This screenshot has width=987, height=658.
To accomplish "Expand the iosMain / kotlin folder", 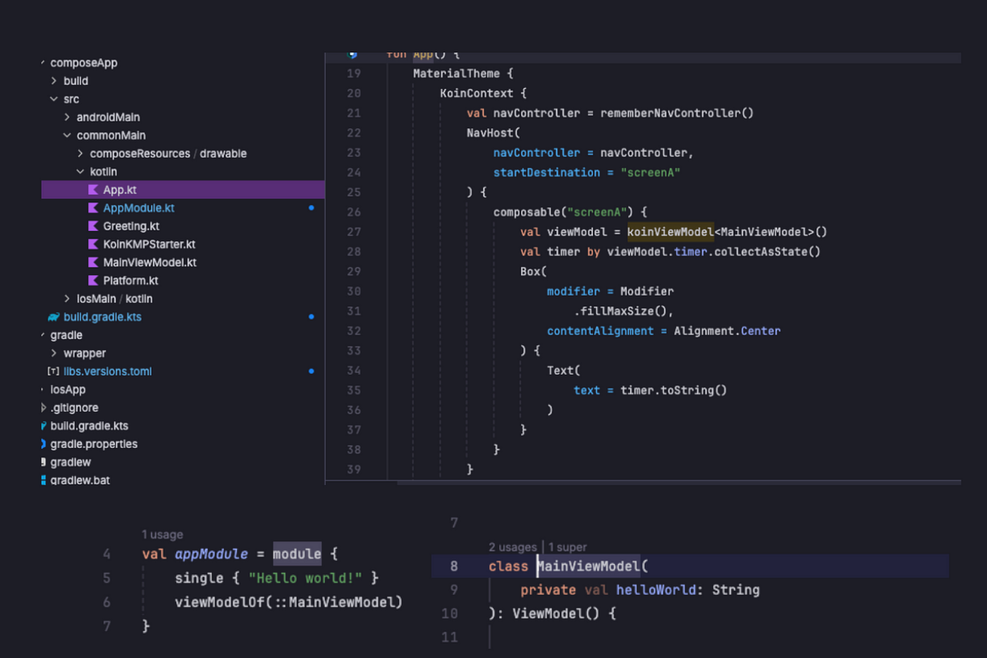I will (67, 299).
